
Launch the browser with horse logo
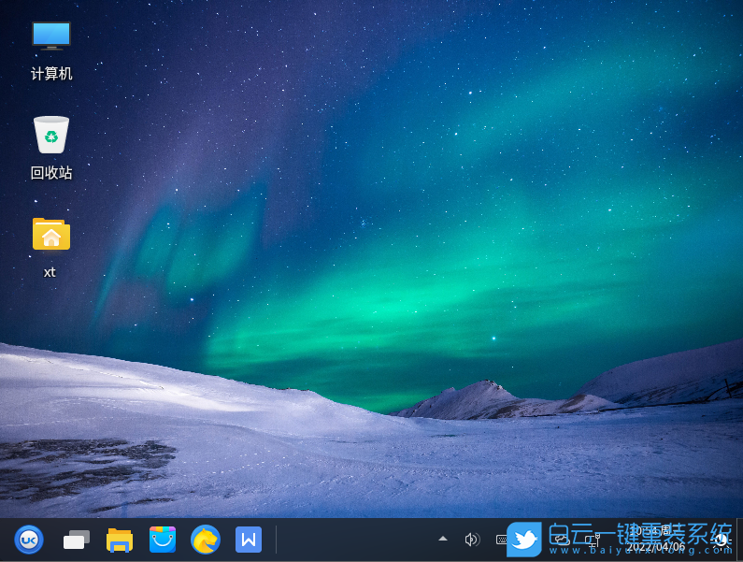(206, 540)
